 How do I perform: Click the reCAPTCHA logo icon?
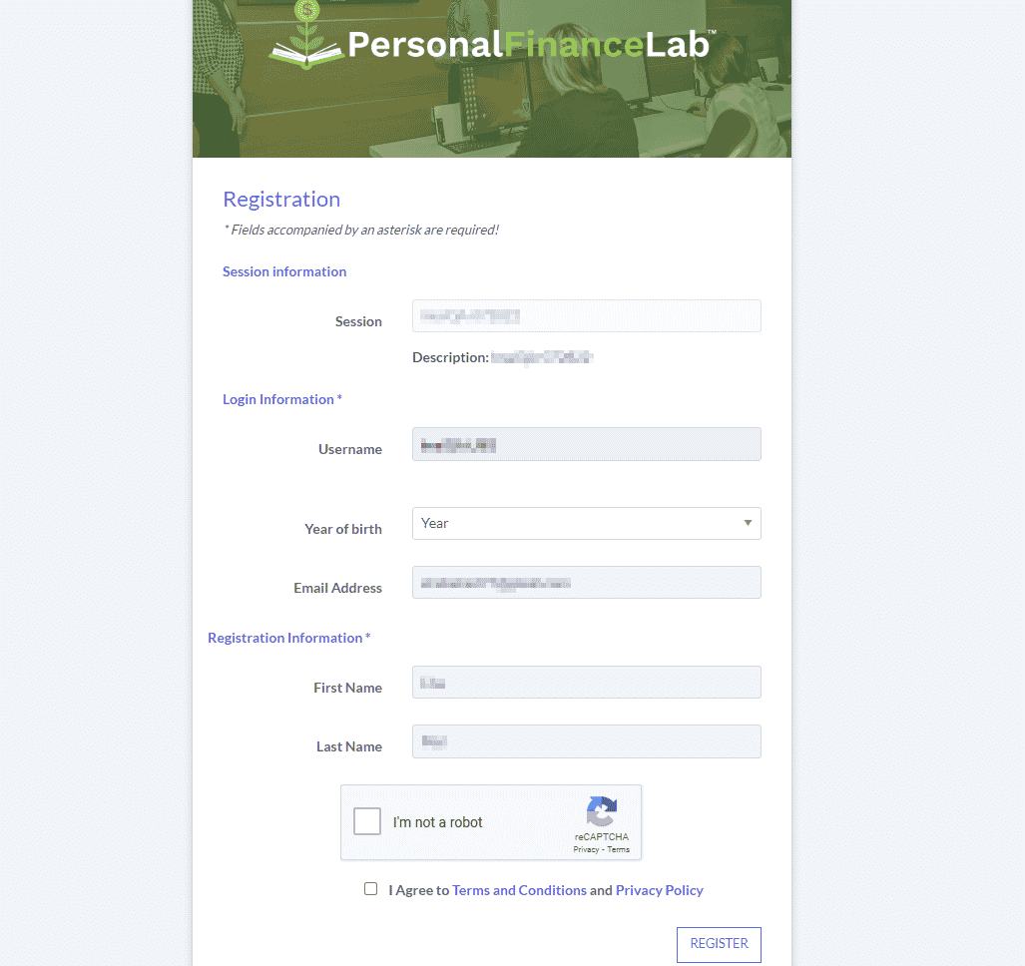pos(602,811)
